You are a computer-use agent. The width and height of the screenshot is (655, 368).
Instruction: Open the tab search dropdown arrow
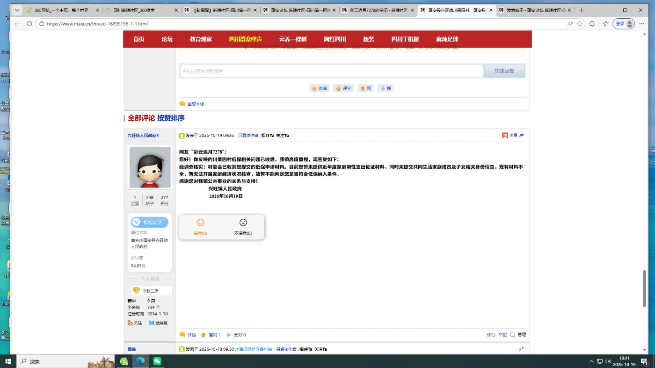tap(17, 10)
